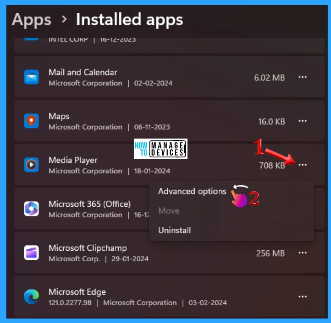Click Edge version 121.0.2277.98 text

point(70,303)
